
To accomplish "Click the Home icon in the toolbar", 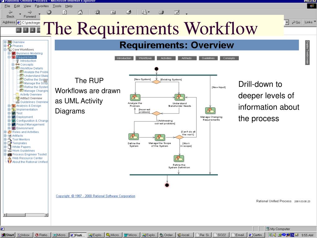I will tap(80, 12).
